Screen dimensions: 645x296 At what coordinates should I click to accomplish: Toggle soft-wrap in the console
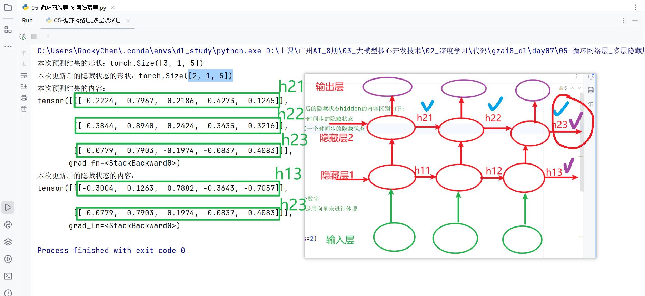24,75
